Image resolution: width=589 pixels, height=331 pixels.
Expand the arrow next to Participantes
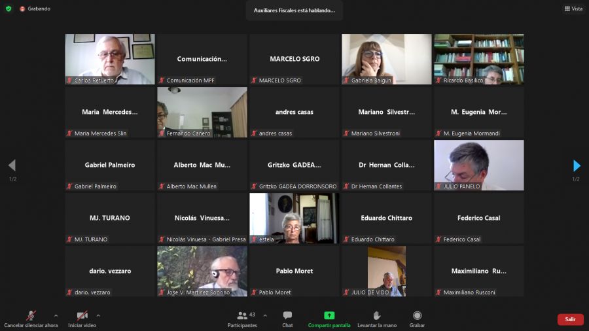click(x=265, y=315)
